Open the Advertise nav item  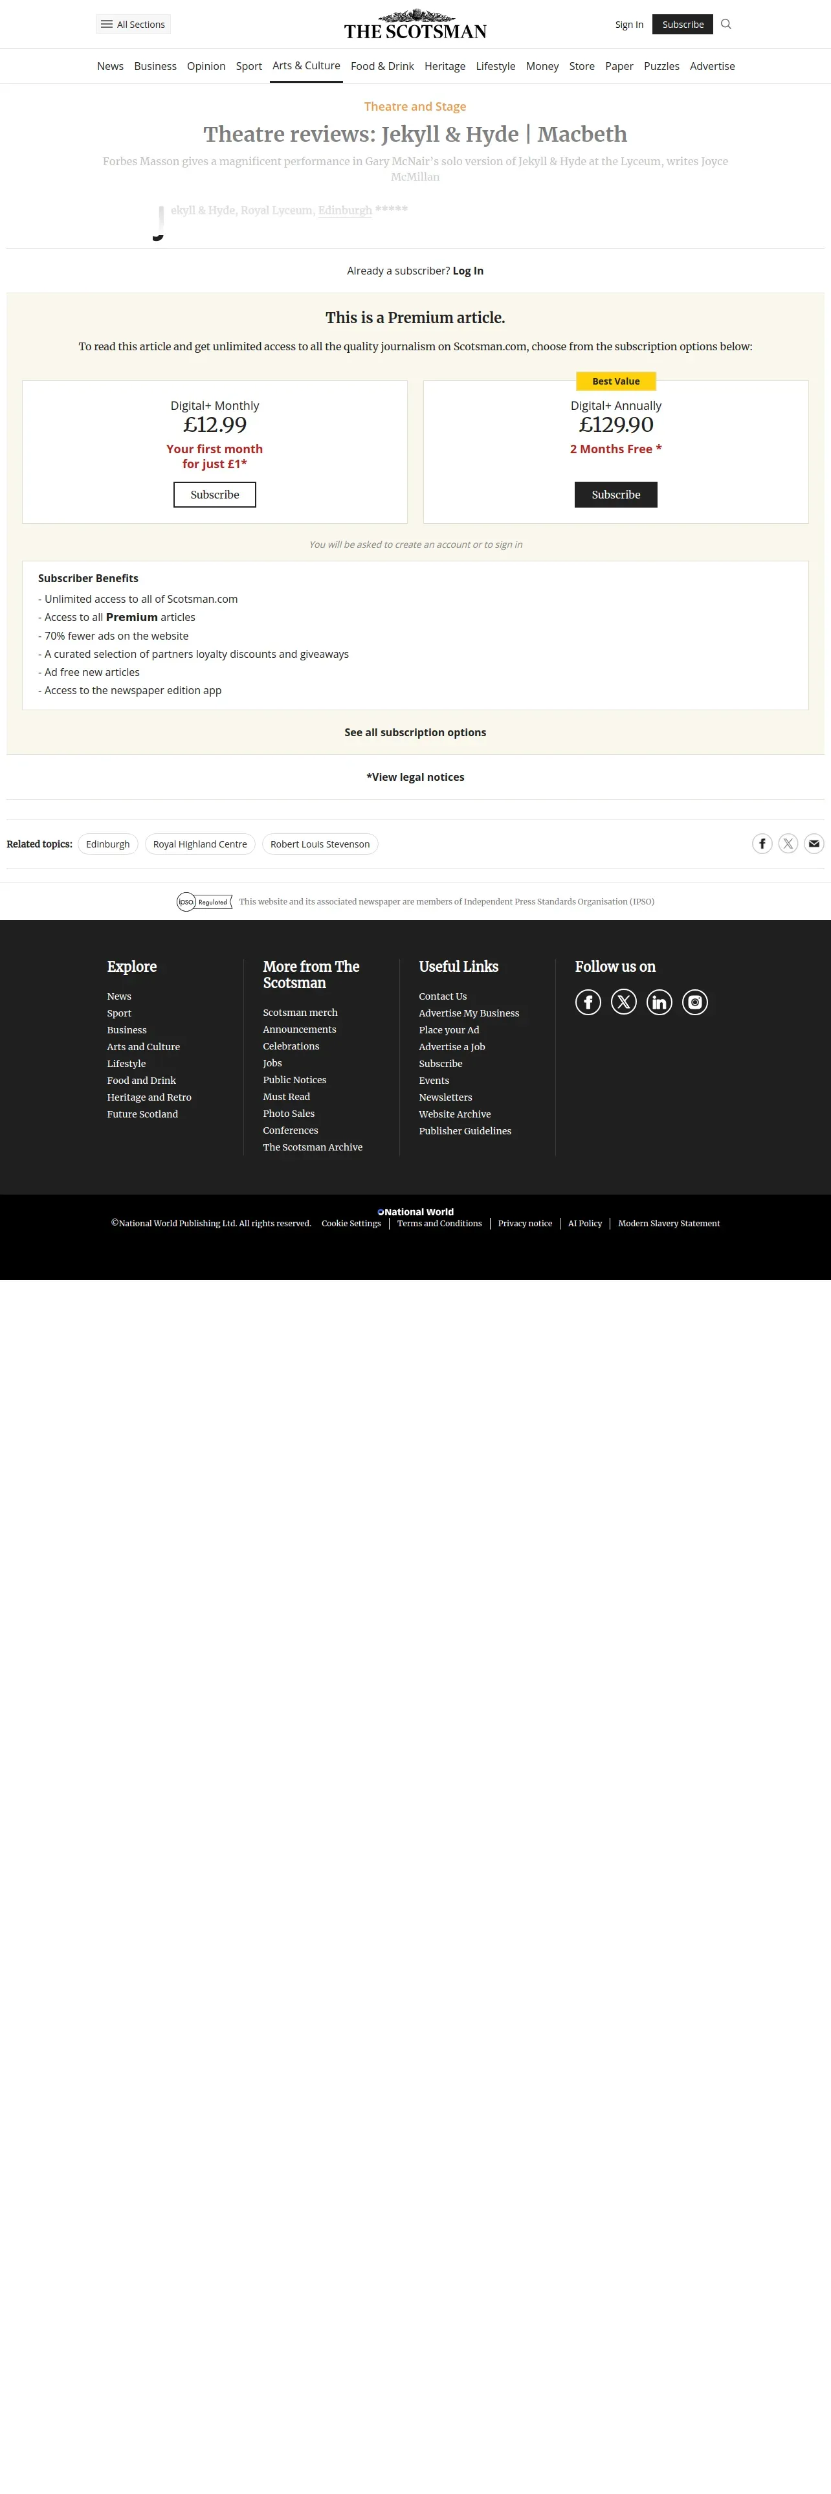[x=712, y=66]
